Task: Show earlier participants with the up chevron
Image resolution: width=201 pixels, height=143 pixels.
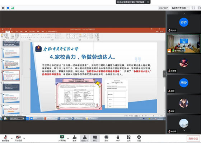Action: pos(184,14)
